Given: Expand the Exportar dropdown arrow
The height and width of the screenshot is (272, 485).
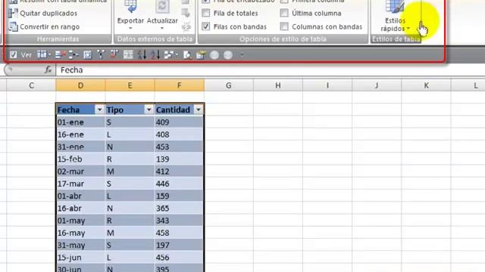Looking at the screenshot, I should pyautogui.click(x=130, y=28).
